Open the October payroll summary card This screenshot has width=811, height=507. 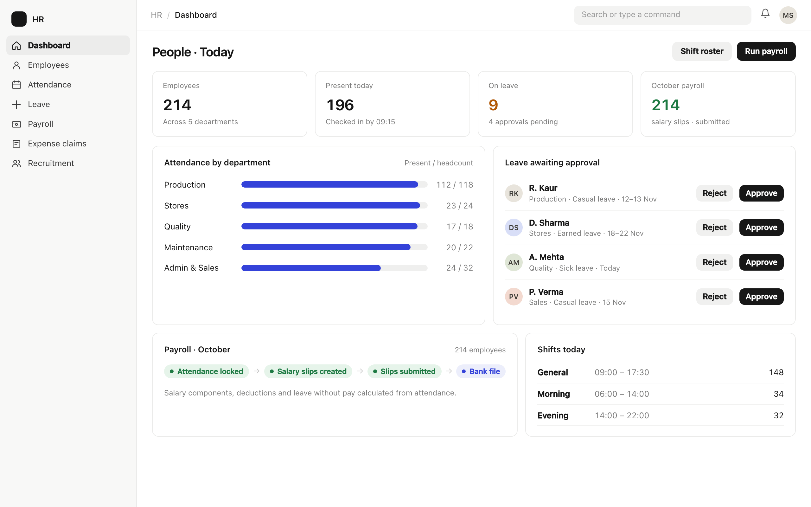[x=718, y=104]
